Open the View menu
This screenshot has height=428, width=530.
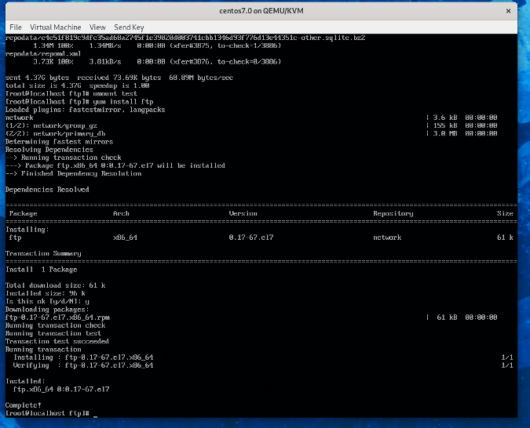[97, 27]
